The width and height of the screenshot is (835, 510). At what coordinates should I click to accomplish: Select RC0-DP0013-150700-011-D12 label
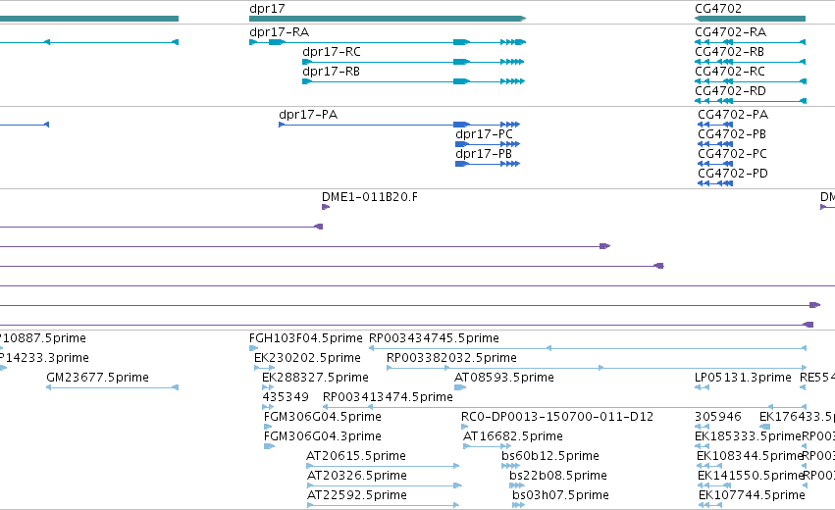click(x=557, y=417)
